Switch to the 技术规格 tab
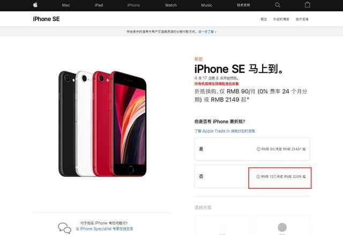The height and width of the screenshot is (235, 343). click(x=302, y=19)
